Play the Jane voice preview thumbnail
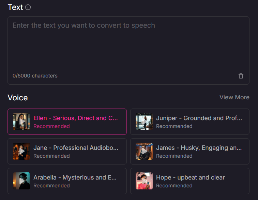 coord(21,151)
